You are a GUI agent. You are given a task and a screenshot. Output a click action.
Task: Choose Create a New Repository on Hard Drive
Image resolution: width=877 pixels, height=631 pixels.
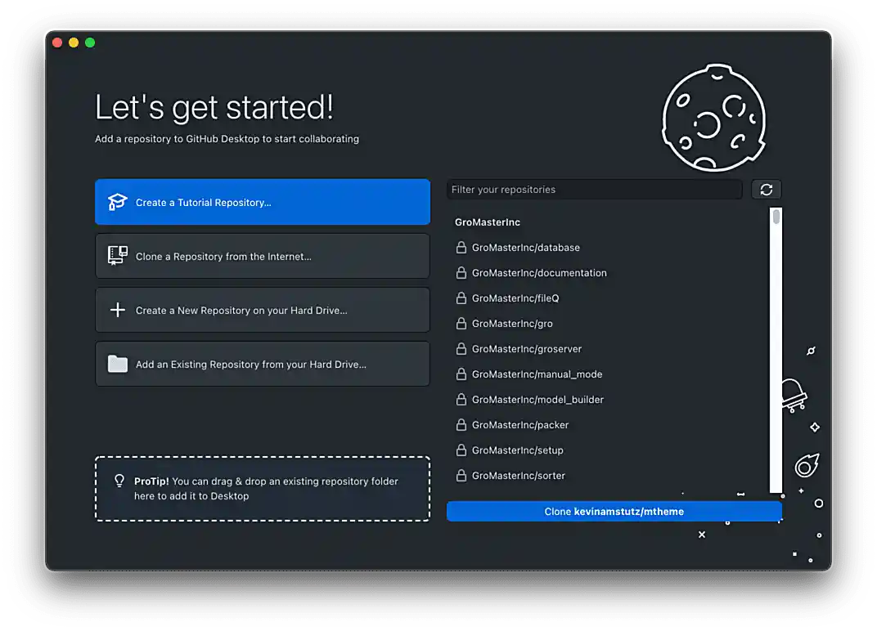pos(262,310)
